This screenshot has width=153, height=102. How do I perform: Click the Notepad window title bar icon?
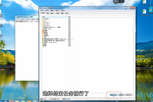point(16,17)
